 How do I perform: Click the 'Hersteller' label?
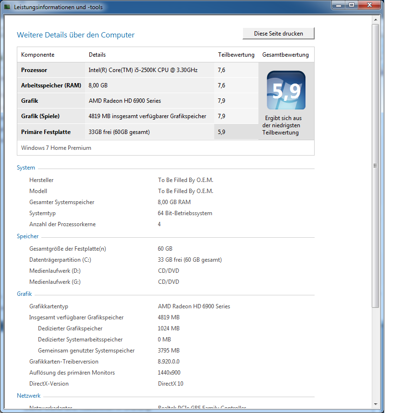tap(41, 180)
